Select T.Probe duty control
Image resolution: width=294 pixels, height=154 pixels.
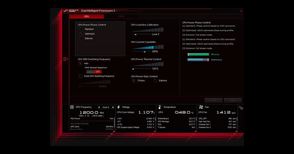(134, 81)
